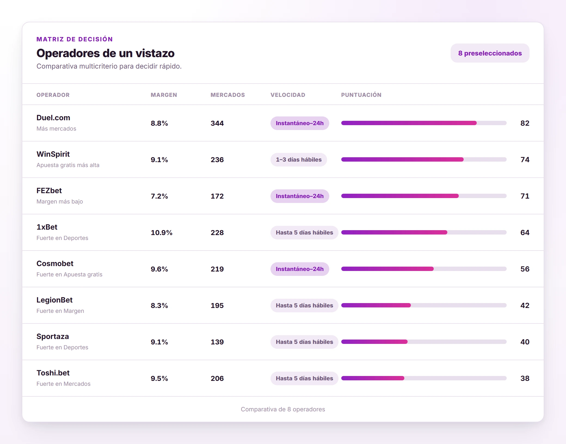Screen dimensions: 566x444
Task: Click the 'Fuerte en Margen' tagline
Action: click(x=60, y=311)
